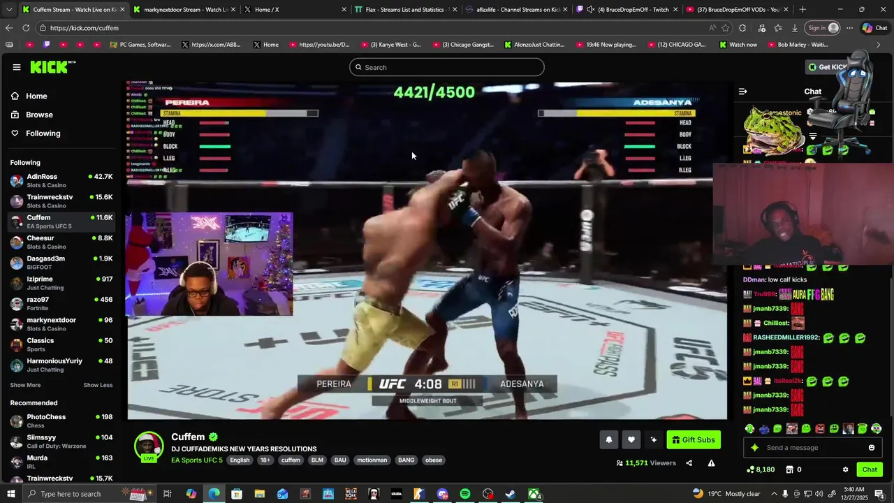Click Show Less in Following list
894x503 pixels.
pos(98,385)
